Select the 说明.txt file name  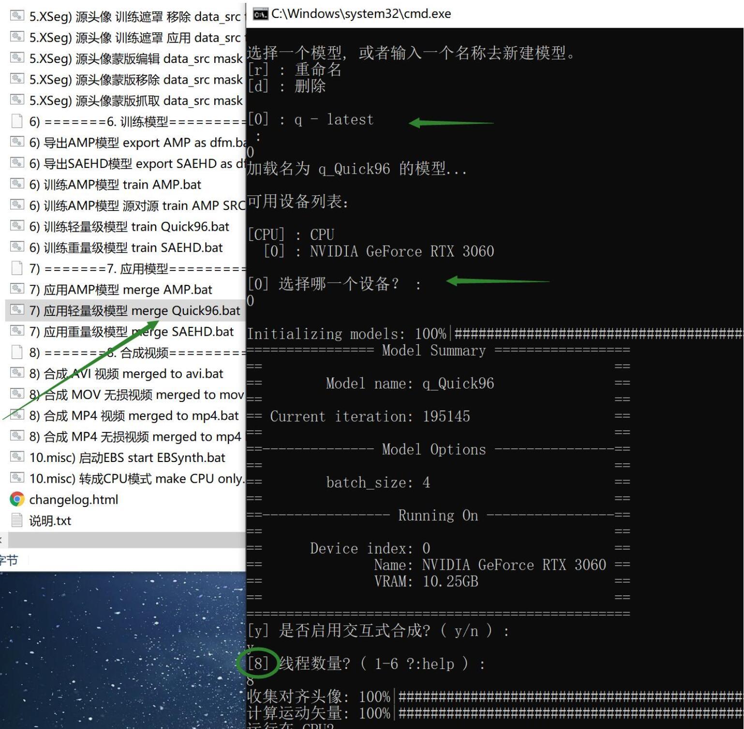click(x=50, y=521)
